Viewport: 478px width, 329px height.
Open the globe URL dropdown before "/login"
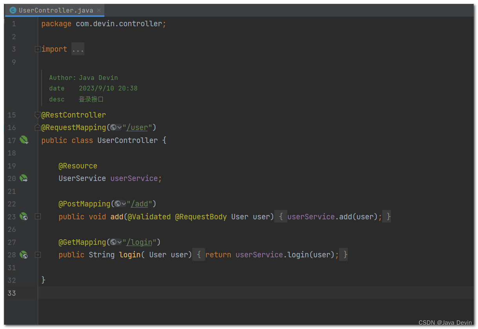pyautogui.click(x=116, y=242)
